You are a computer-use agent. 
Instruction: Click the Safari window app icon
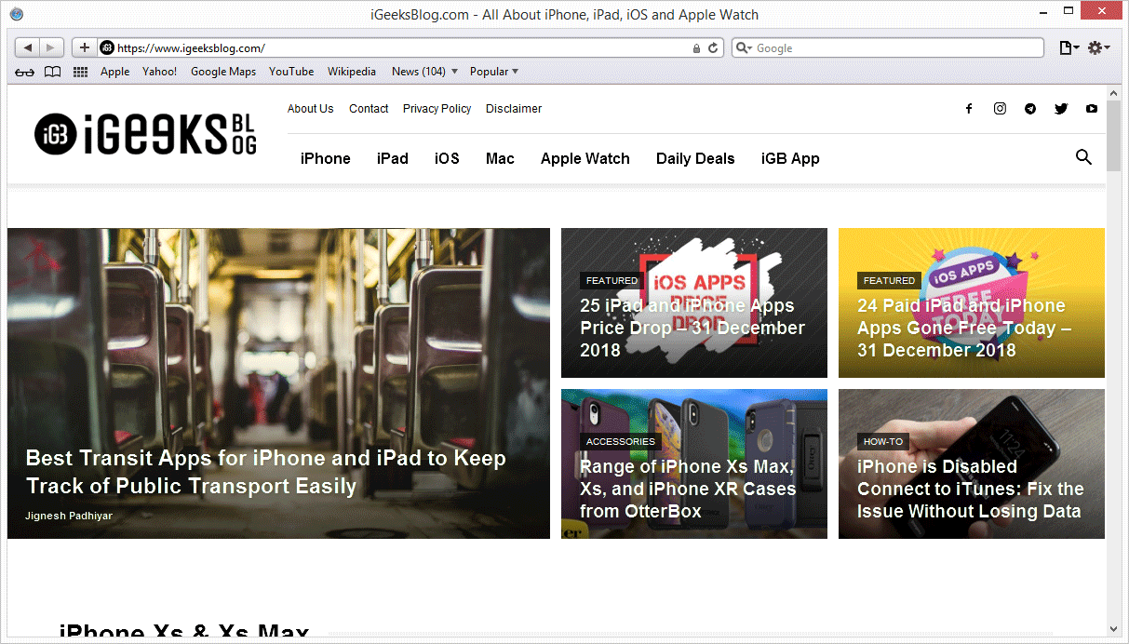coord(16,14)
